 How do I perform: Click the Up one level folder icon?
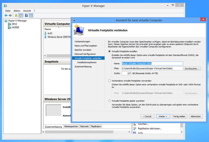click(x=16, y=16)
